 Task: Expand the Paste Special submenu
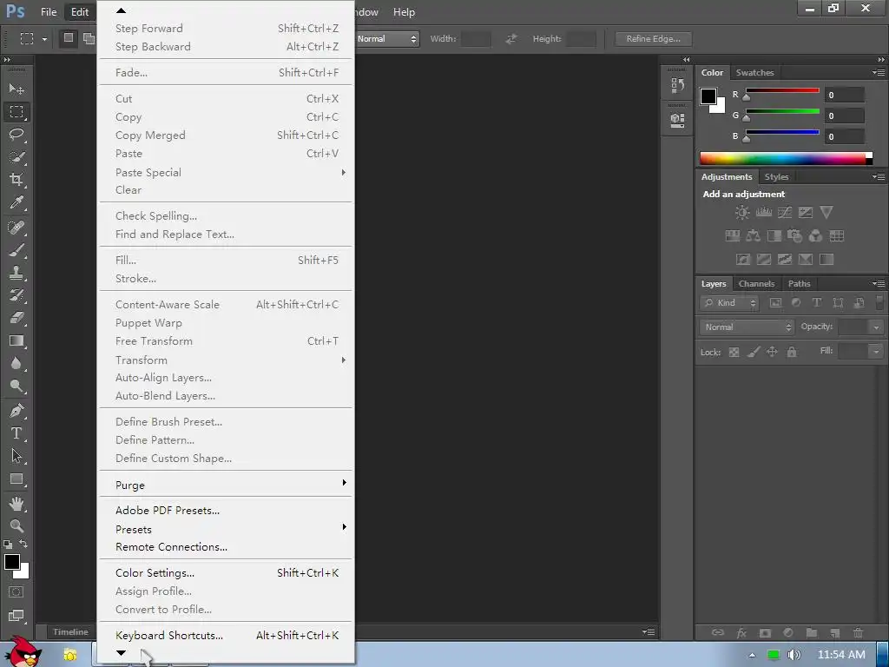(226, 173)
